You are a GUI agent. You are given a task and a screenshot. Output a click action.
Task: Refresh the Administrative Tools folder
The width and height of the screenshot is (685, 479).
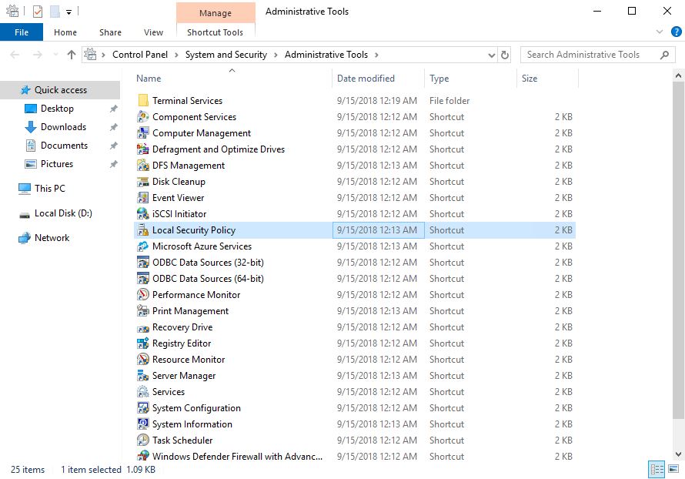pos(505,55)
